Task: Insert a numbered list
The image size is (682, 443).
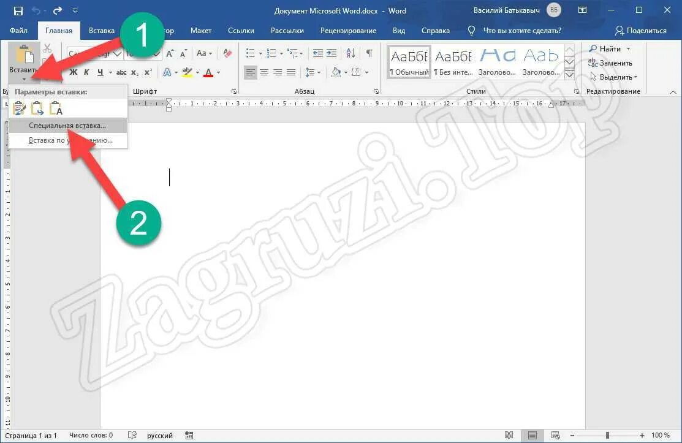Action: (271, 53)
